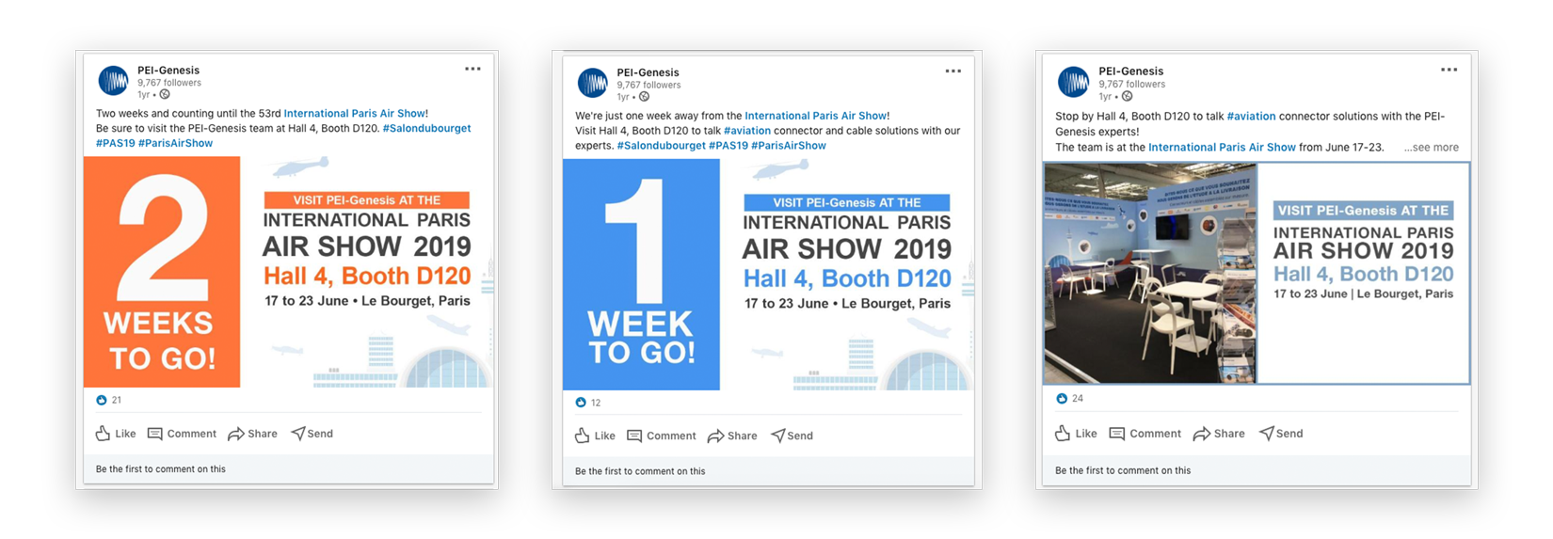
Task: Comment on the 2 Weeks To Go post
Action: pyautogui.click(x=182, y=434)
